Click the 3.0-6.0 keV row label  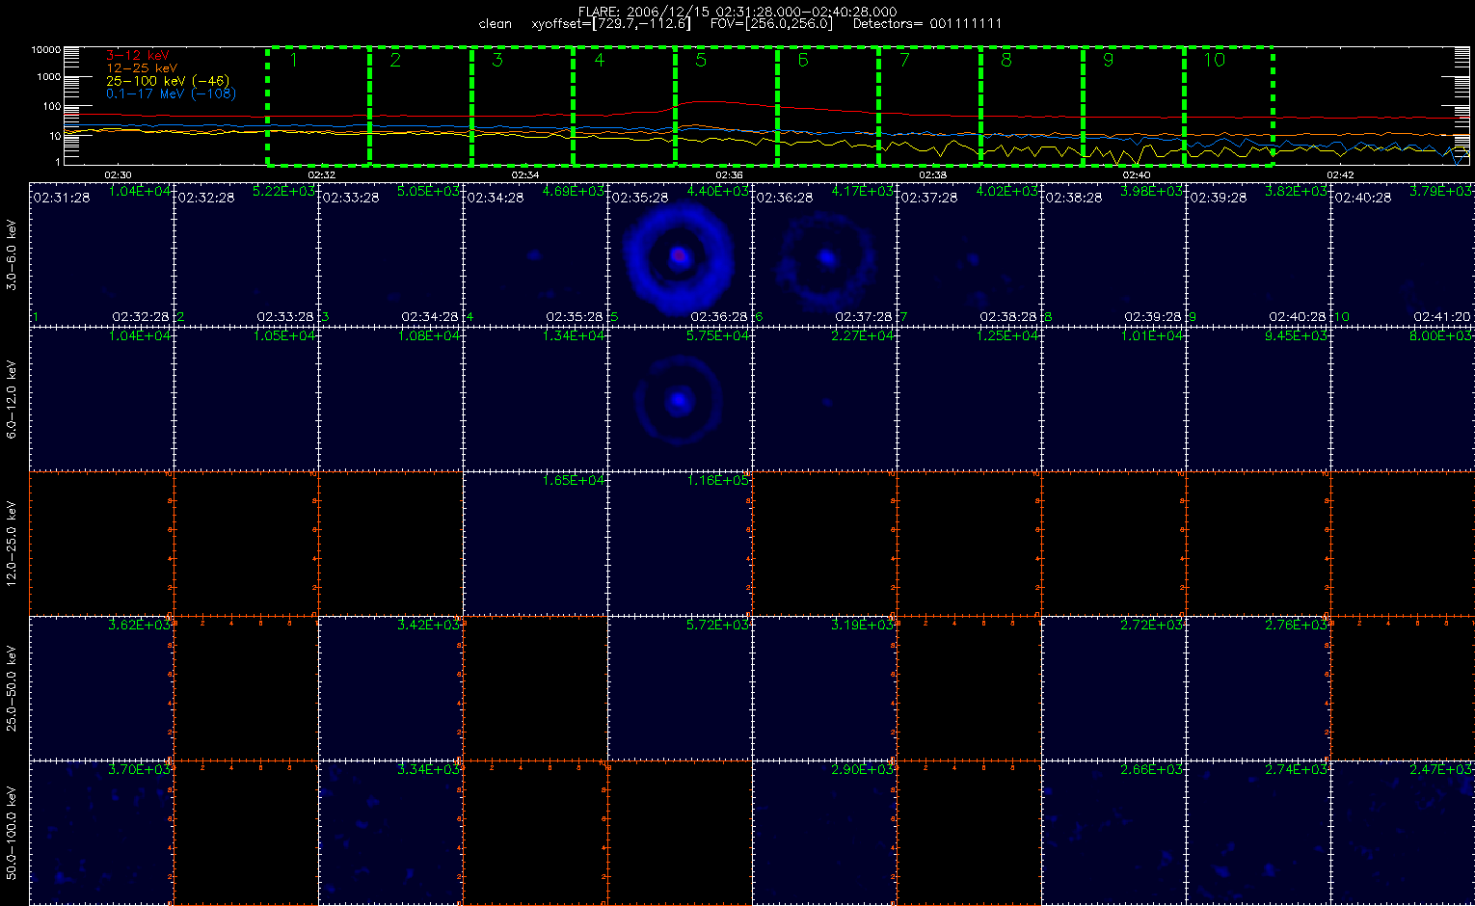coord(13,254)
